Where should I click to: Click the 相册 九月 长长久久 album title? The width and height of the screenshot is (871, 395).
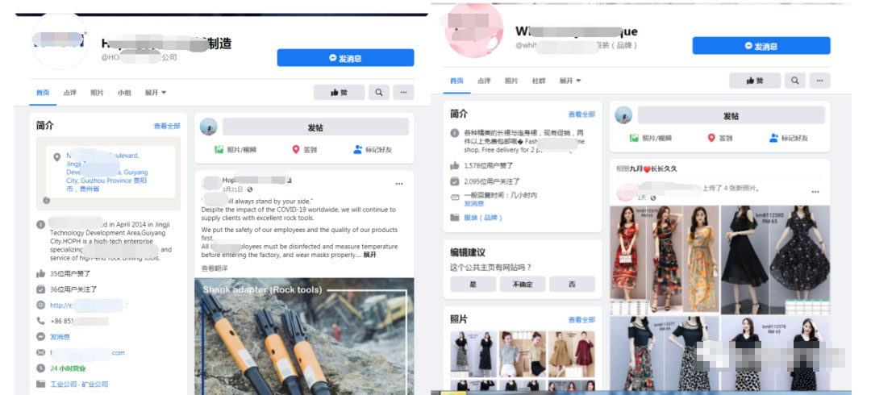pos(647,168)
